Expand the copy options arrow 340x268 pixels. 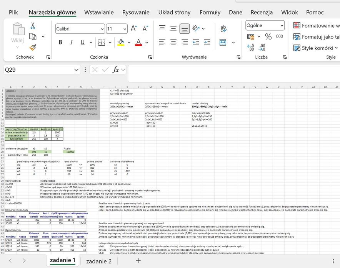(x=43, y=36)
